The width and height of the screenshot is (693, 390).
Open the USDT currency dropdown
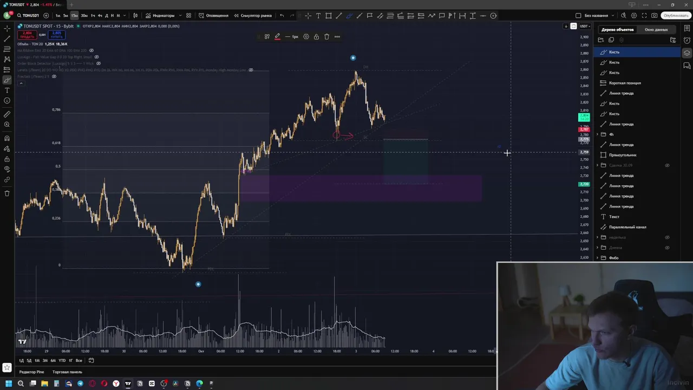coord(585,26)
